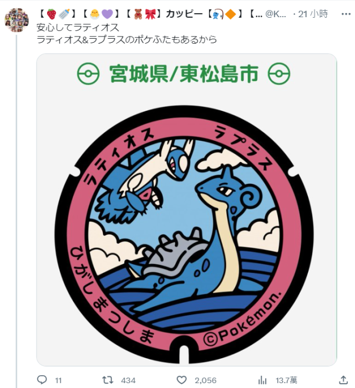Screen dimensions: 355x388
Task: Open the 21 小時 timestamp link
Action: click(313, 14)
